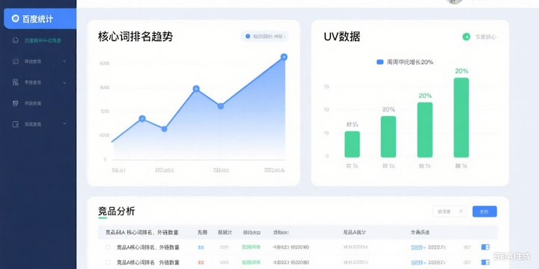Toggle the blue switch icon in second row
539x269 pixels.
pyautogui.click(x=485, y=262)
